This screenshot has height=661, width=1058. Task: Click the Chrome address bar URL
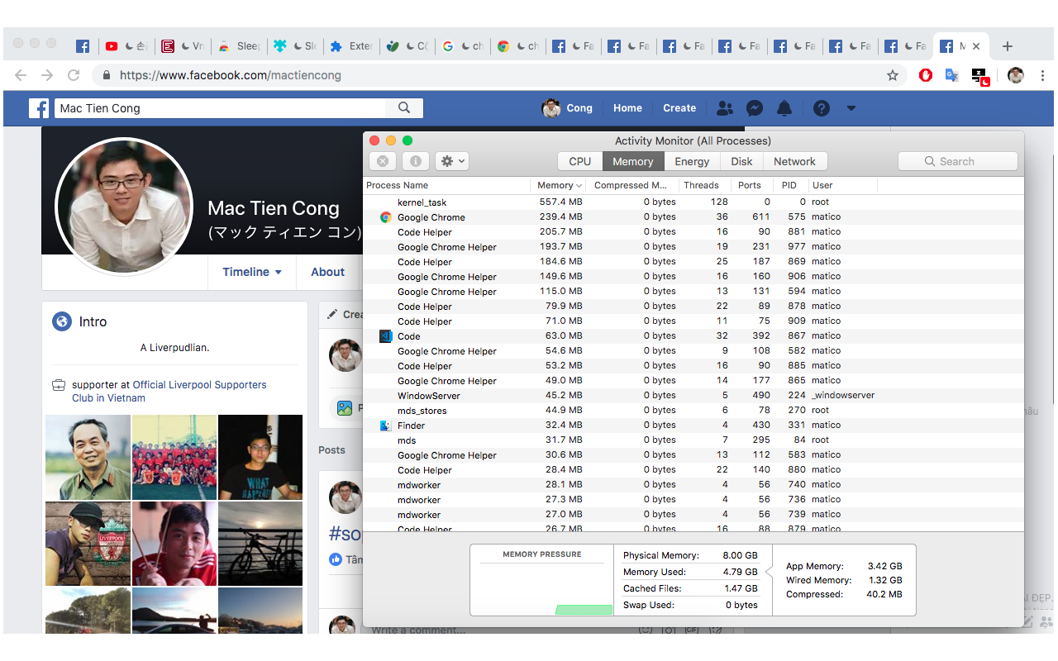(x=230, y=75)
